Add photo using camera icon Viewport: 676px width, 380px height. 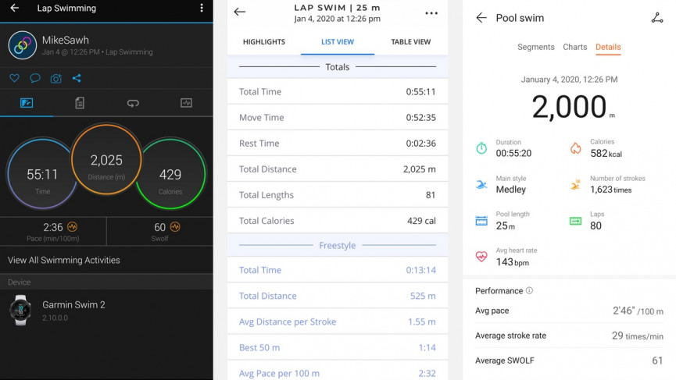(x=55, y=78)
